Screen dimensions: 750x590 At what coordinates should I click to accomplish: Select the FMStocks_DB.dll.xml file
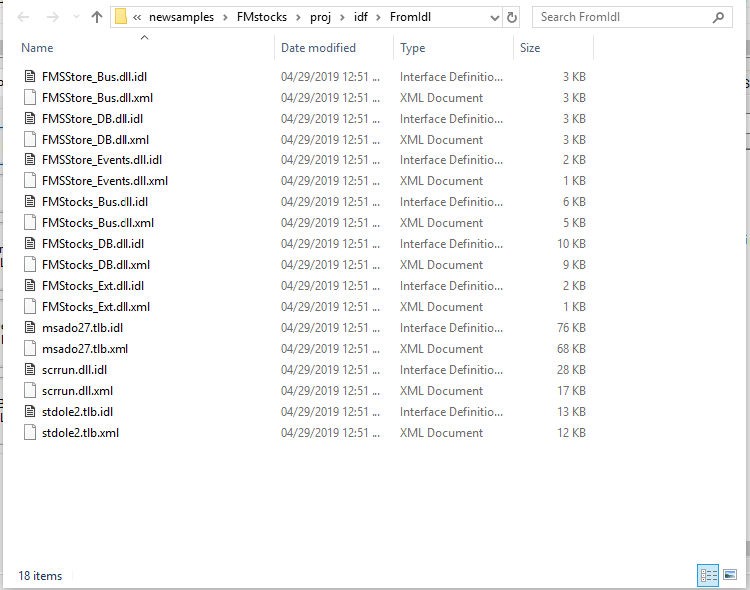[96, 265]
